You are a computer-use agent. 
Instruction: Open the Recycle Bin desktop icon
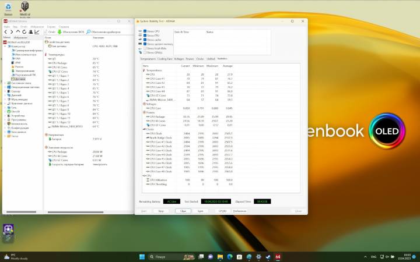coord(8,9)
